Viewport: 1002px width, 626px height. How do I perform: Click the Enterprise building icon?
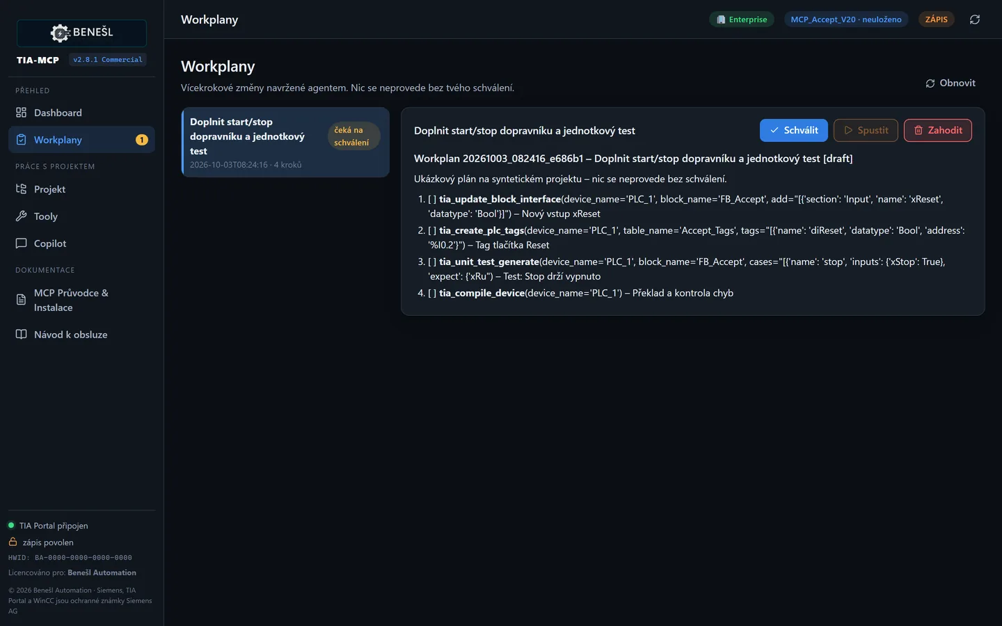click(x=721, y=19)
